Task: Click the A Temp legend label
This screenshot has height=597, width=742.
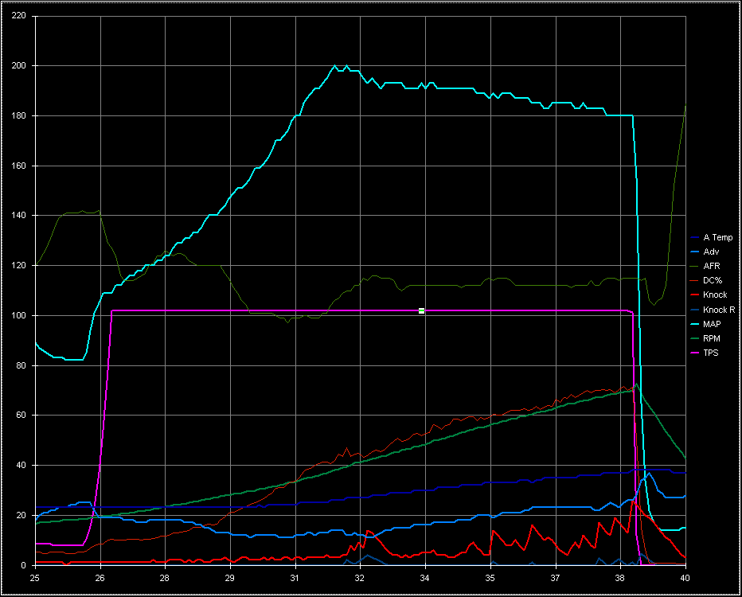Action: click(717, 237)
